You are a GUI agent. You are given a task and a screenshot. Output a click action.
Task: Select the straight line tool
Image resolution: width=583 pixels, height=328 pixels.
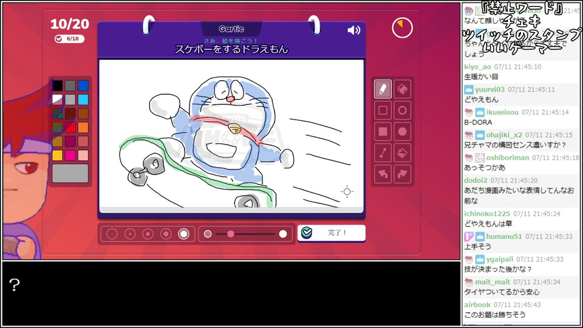[383, 153]
